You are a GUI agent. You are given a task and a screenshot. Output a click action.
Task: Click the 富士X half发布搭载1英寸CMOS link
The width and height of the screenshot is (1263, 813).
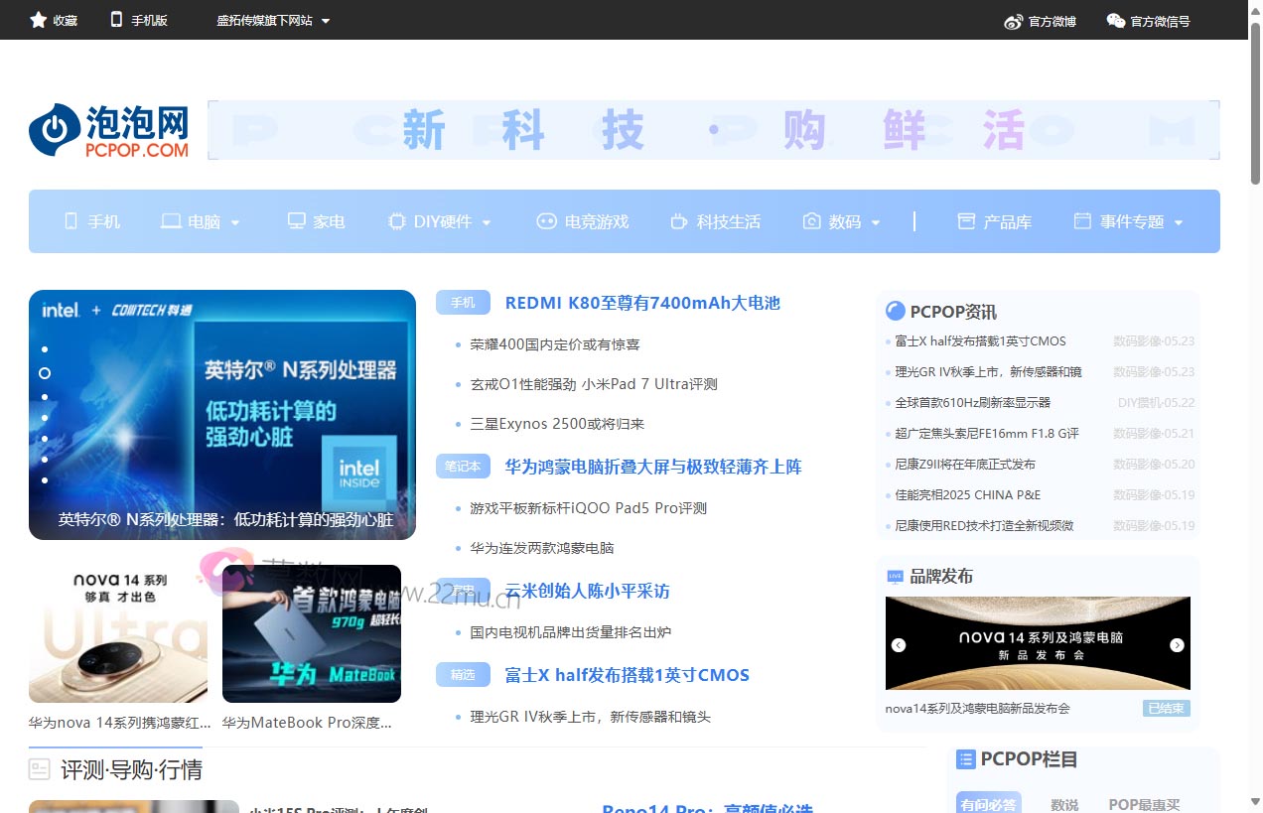coord(627,675)
